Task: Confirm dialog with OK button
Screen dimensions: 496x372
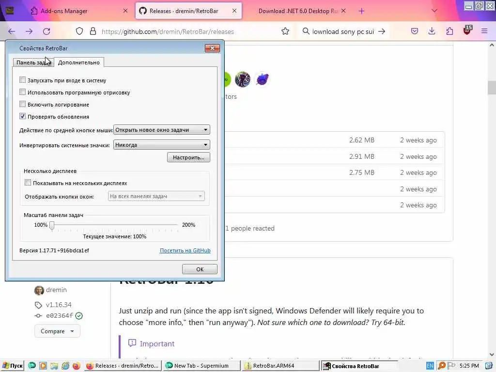Action: (200, 269)
